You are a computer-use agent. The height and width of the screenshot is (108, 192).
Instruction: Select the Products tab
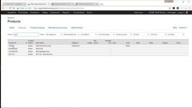click(x=22, y=28)
